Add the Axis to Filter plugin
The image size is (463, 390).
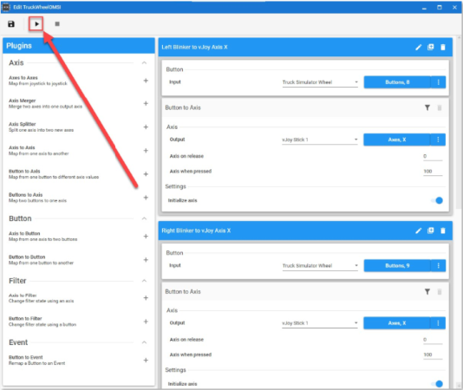click(146, 298)
